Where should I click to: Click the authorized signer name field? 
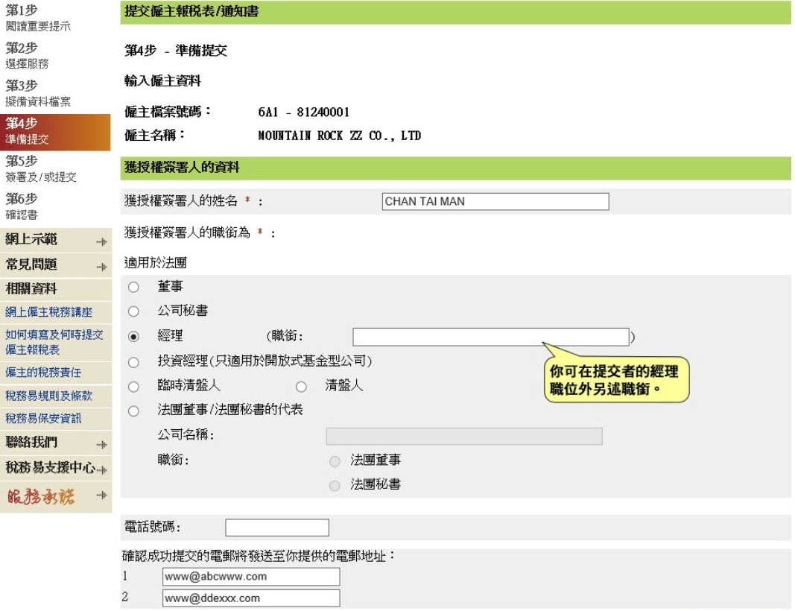tap(495, 201)
